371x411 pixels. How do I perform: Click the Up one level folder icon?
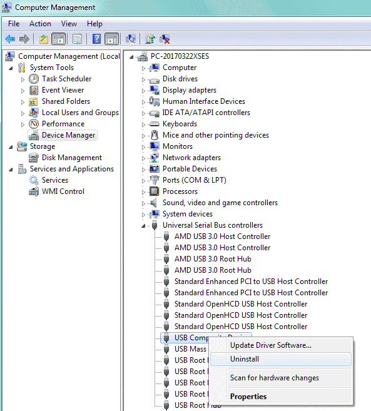coord(44,39)
